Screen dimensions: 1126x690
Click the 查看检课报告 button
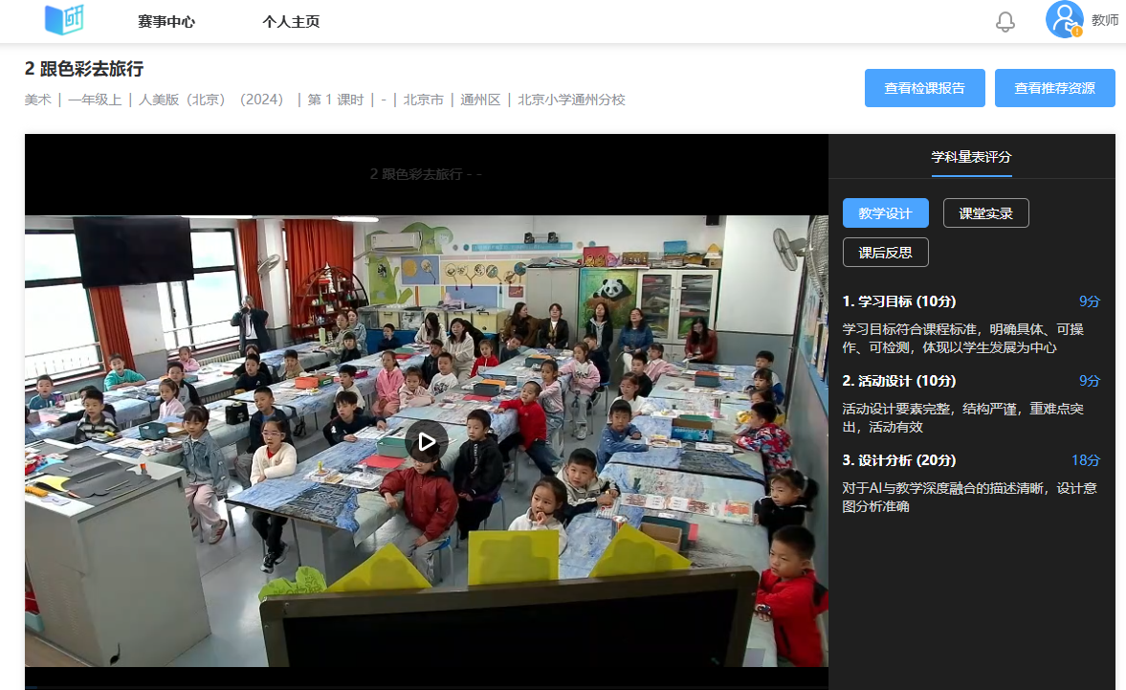point(924,87)
